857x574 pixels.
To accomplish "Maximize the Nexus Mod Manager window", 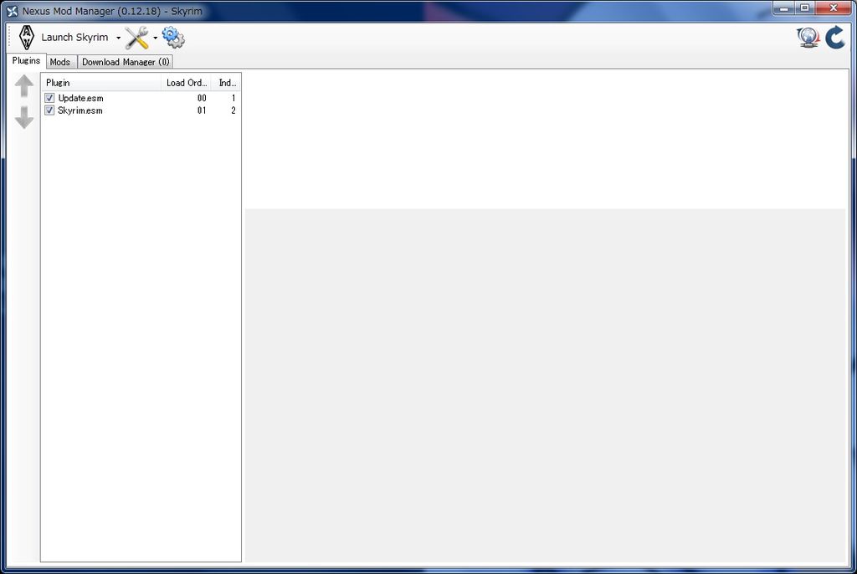I will click(805, 8).
